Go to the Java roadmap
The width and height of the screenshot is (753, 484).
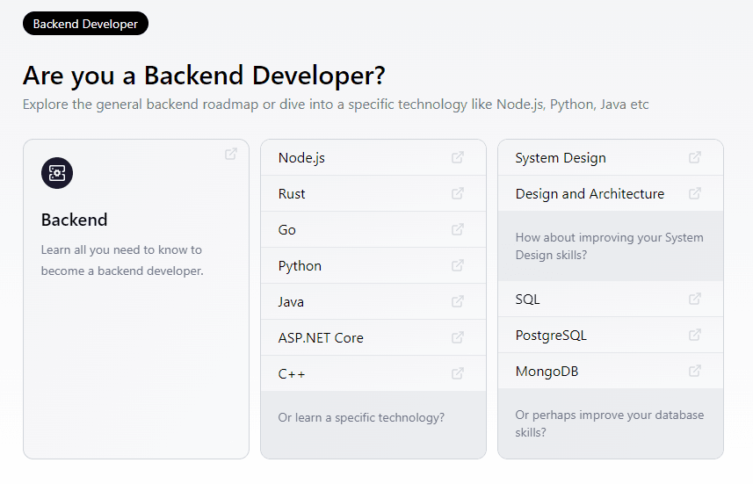[291, 302]
